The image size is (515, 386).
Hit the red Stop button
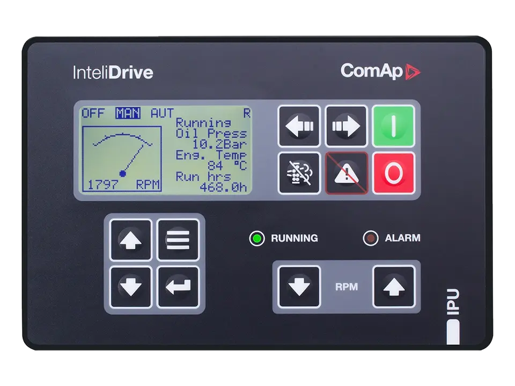point(393,173)
